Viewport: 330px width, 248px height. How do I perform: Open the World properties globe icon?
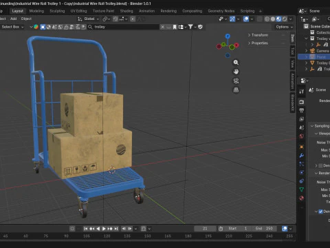point(302,136)
